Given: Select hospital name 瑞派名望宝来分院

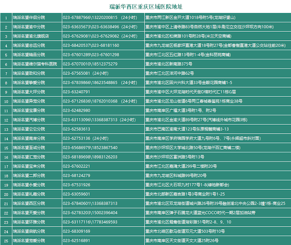Looking at the screenshot, I should [29, 166].
